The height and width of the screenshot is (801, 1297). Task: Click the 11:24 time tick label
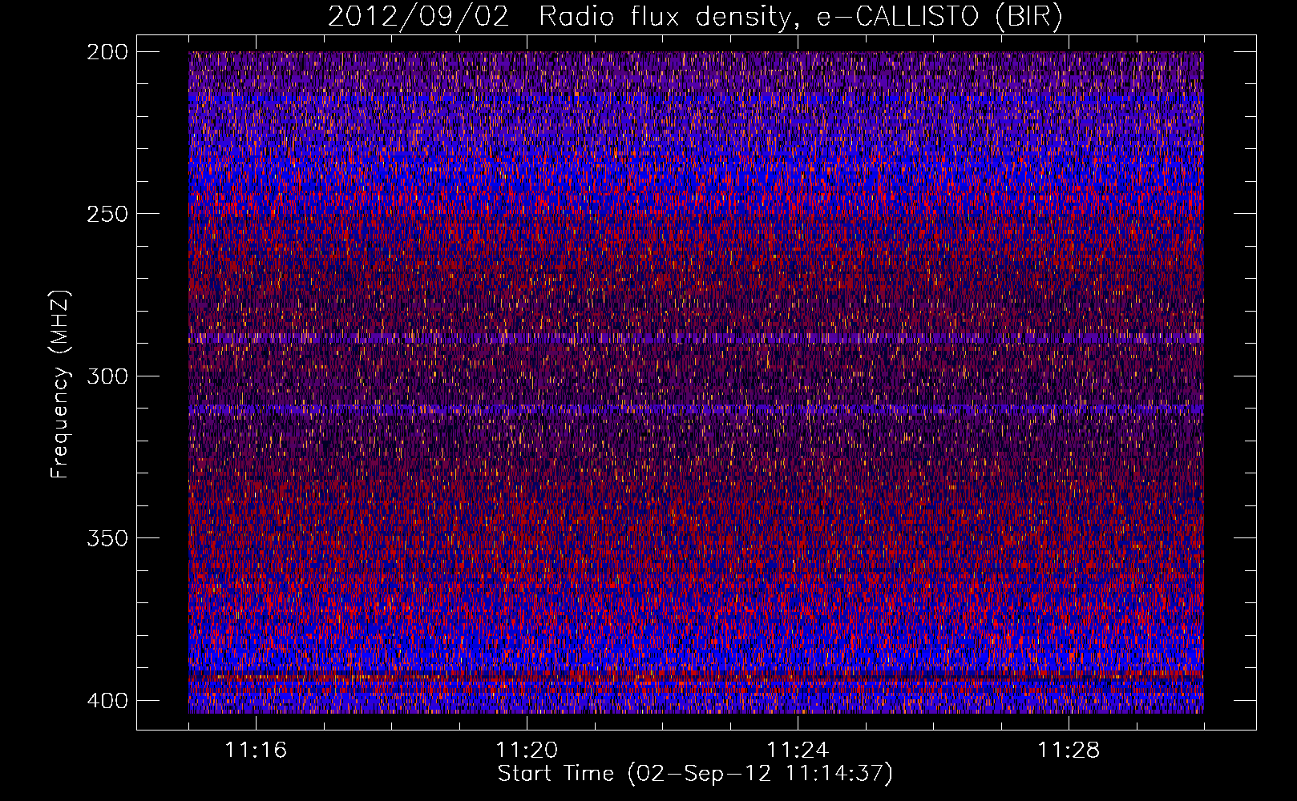(x=798, y=751)
